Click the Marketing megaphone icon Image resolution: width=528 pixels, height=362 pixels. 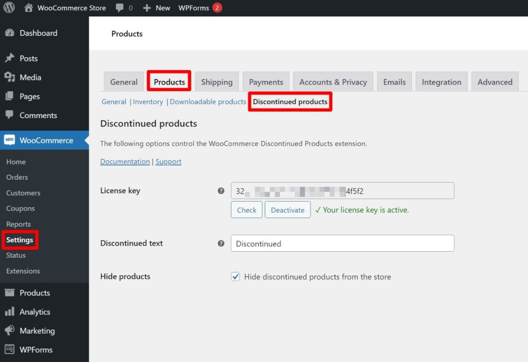(9, 331)
